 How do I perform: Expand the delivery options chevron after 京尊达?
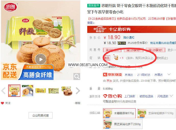tap(169, 74)
